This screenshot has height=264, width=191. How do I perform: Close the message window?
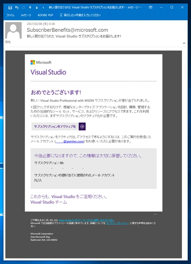(182, 7)
